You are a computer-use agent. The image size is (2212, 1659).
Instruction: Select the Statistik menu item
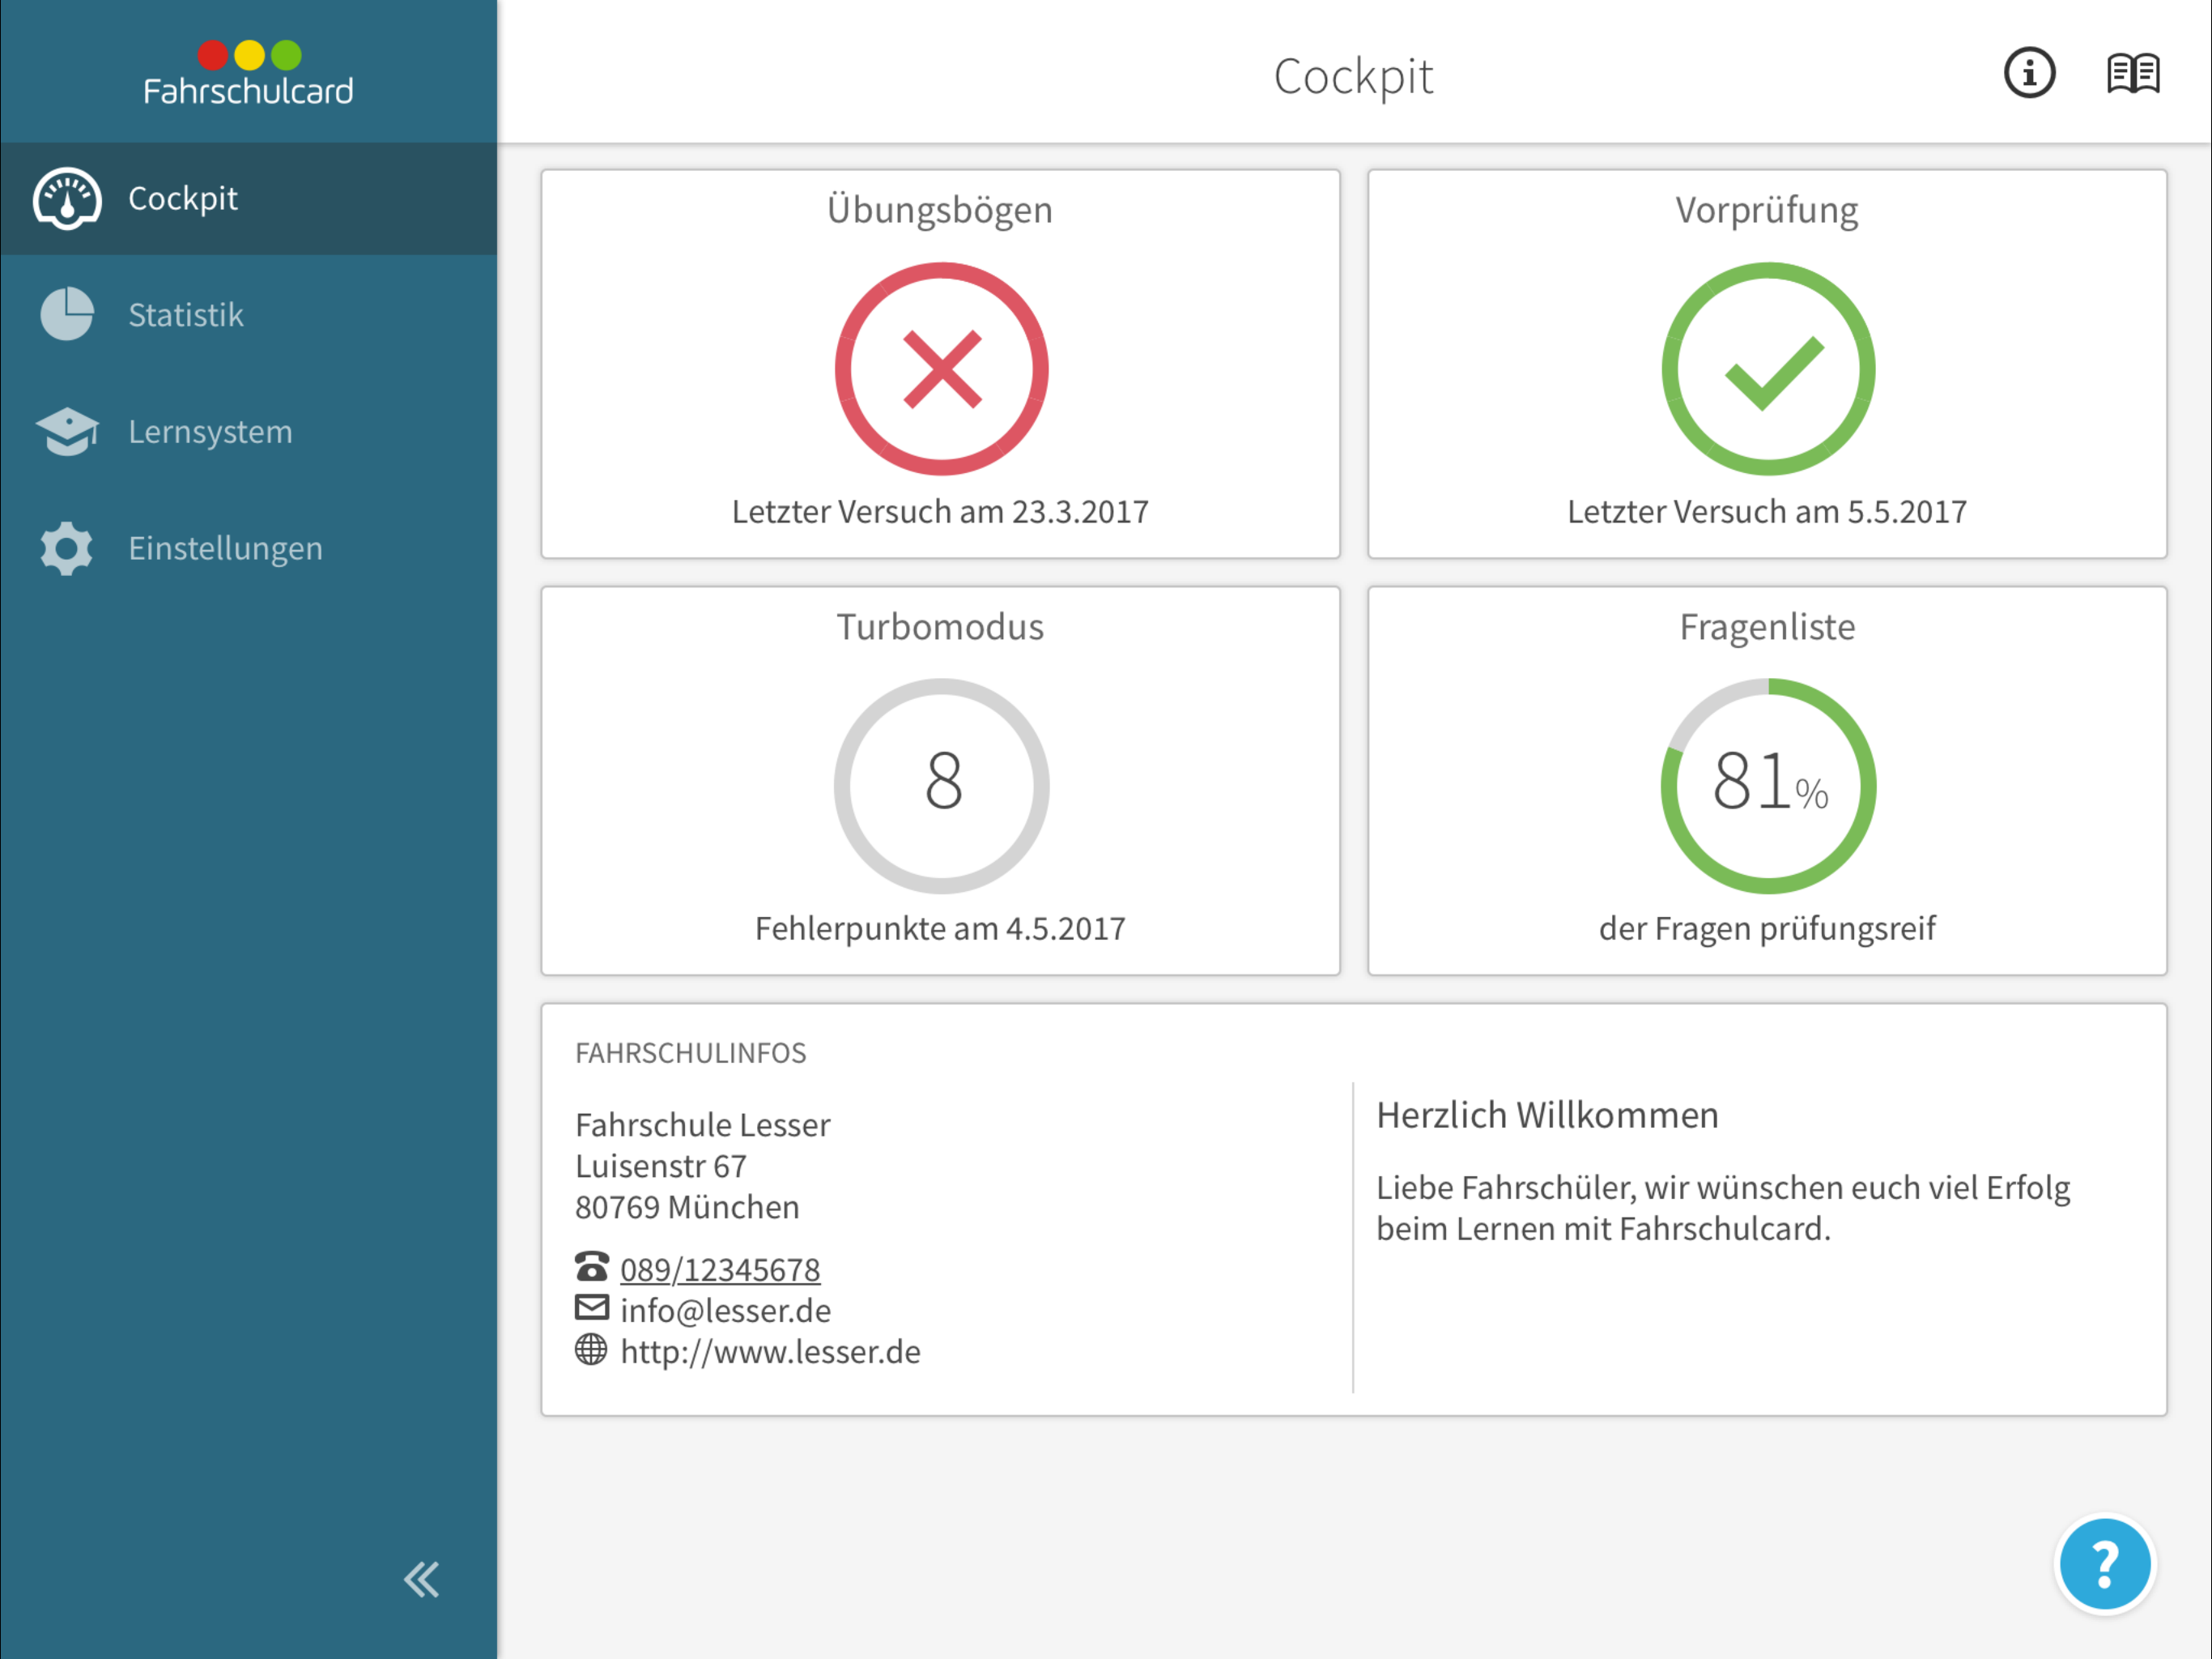pos(186,315)
